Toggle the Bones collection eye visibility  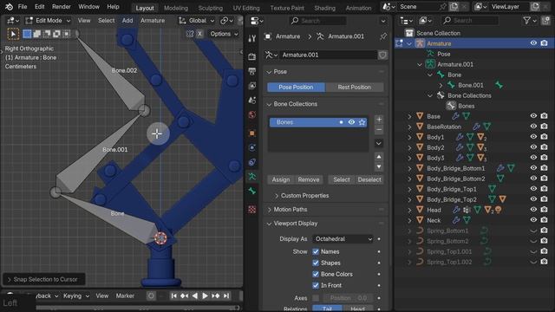(351, 122)
